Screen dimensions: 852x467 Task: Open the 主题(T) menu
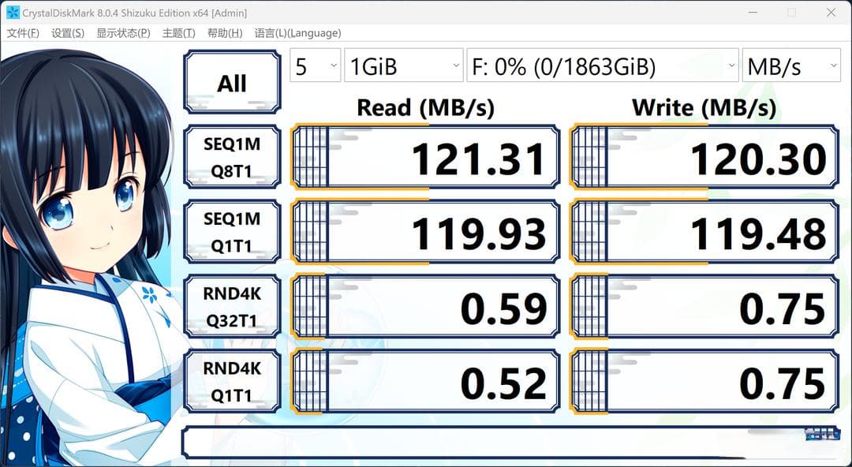(x=179, y=33)
